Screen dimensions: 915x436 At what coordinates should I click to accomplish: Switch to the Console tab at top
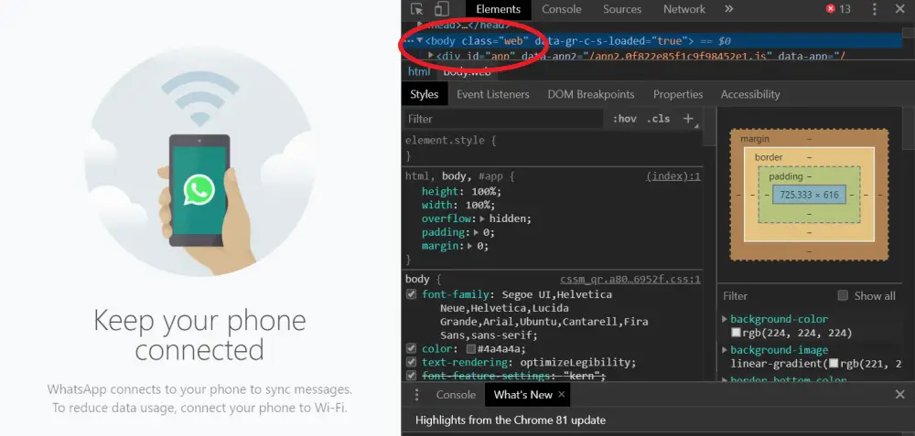click(562, 9)
